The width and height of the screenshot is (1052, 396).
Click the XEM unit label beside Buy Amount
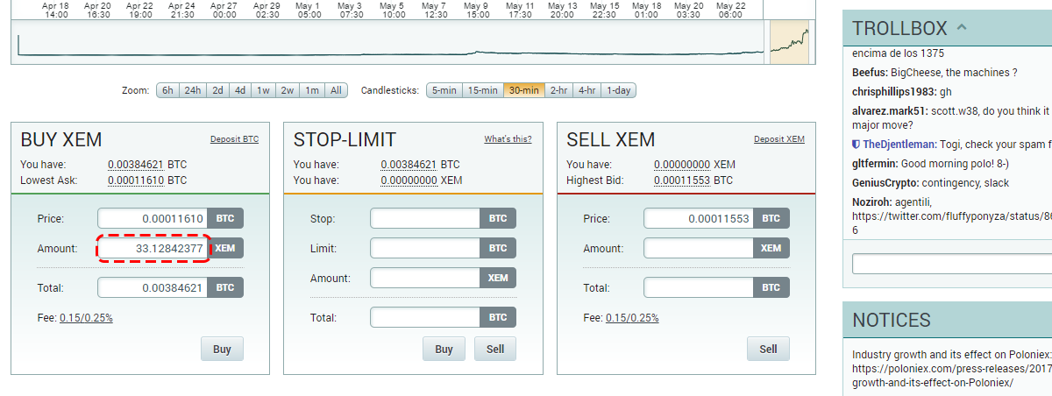(225, 249)
